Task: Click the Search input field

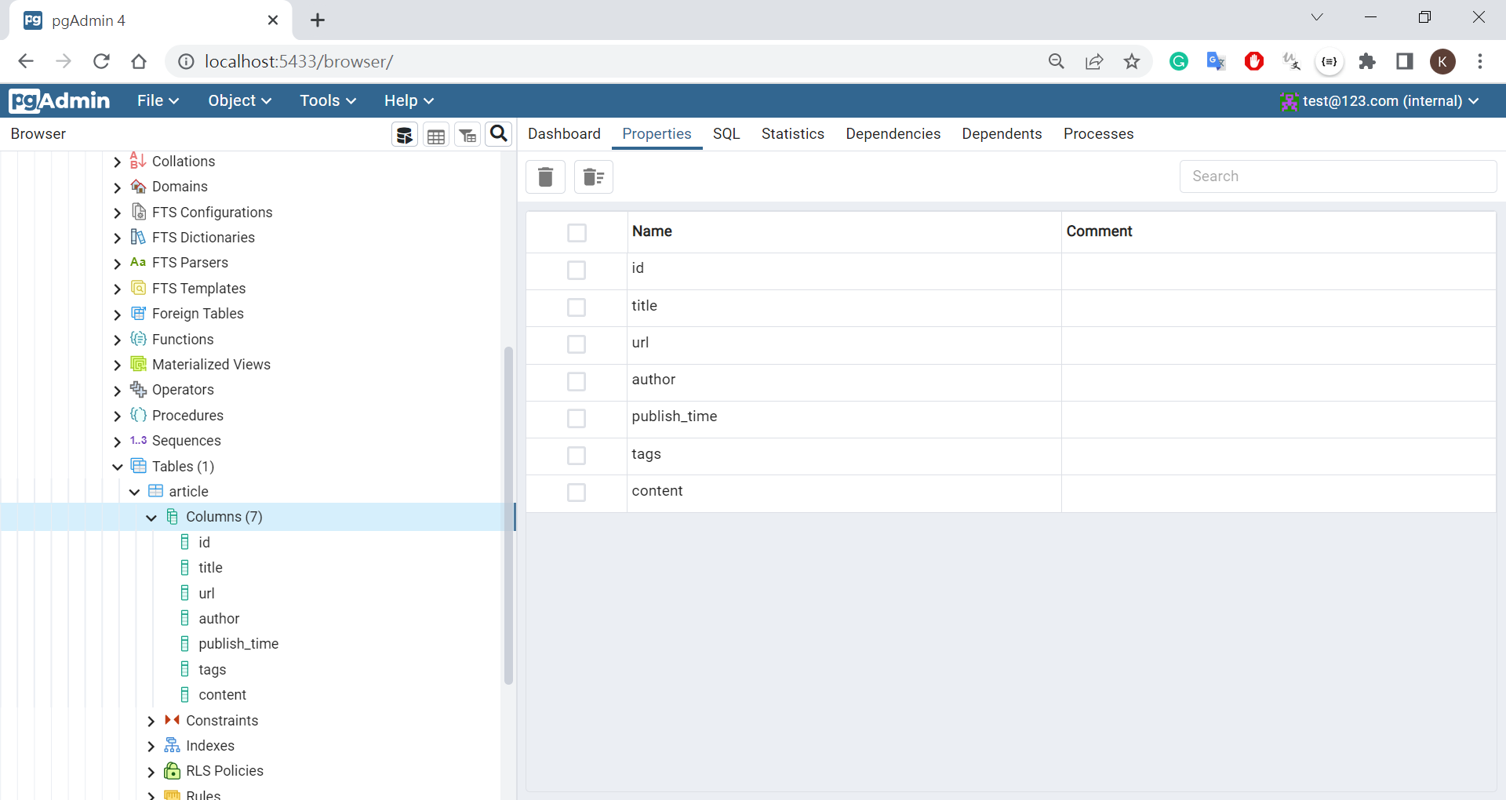Action: point(1337,176)
